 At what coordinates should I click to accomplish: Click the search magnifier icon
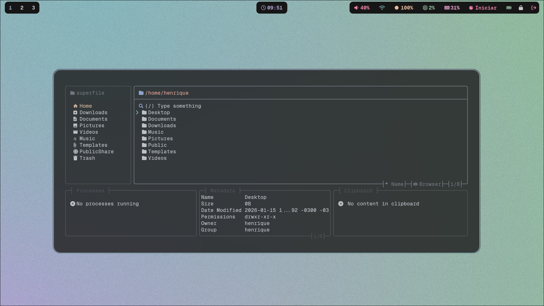point(141,106)
